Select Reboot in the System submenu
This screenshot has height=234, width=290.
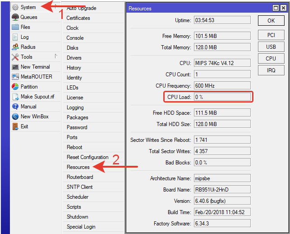93,147
